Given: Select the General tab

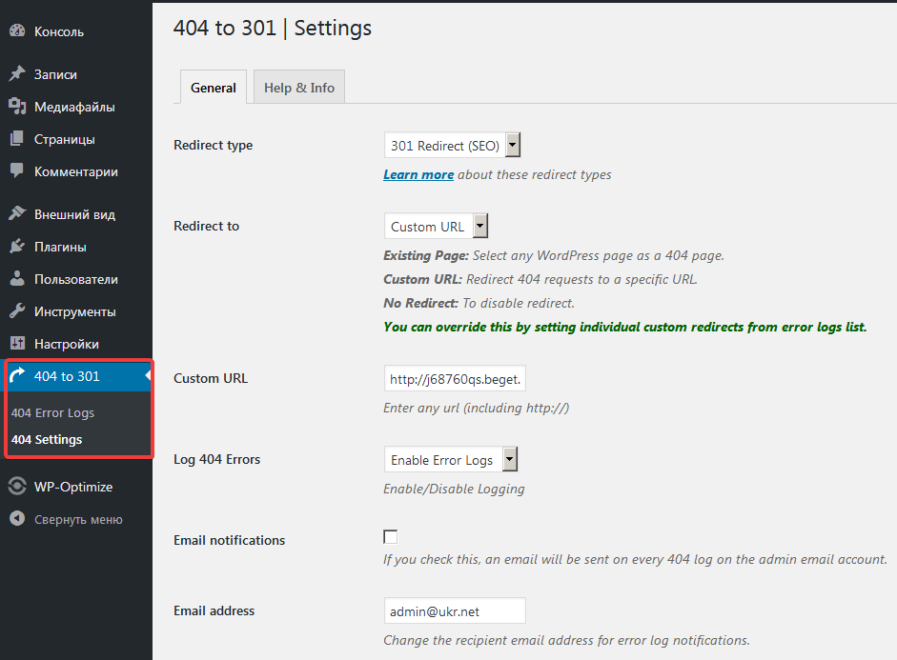Looking at the screenshot, I should pyautogui.click(x=214, y=88).
